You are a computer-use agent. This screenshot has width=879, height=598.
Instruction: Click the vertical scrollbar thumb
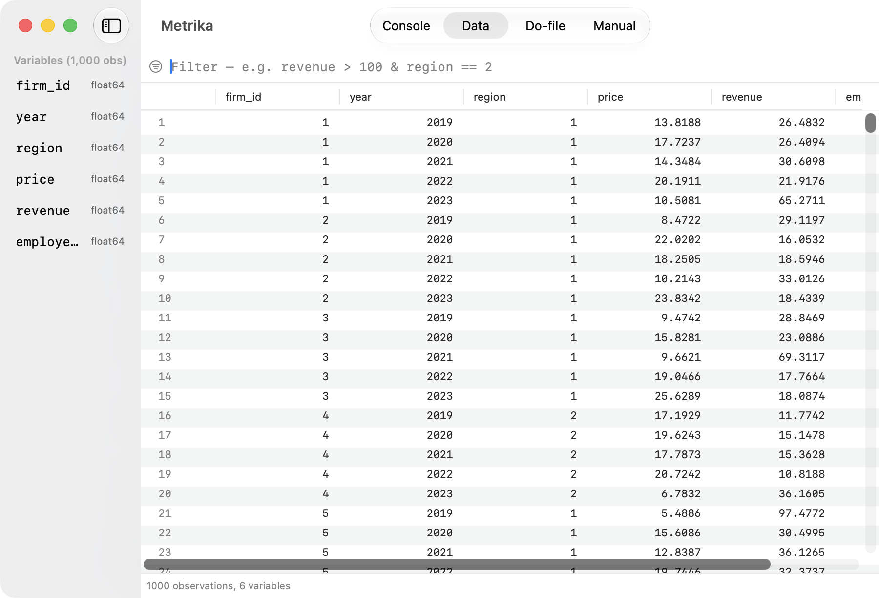point(870,123)
